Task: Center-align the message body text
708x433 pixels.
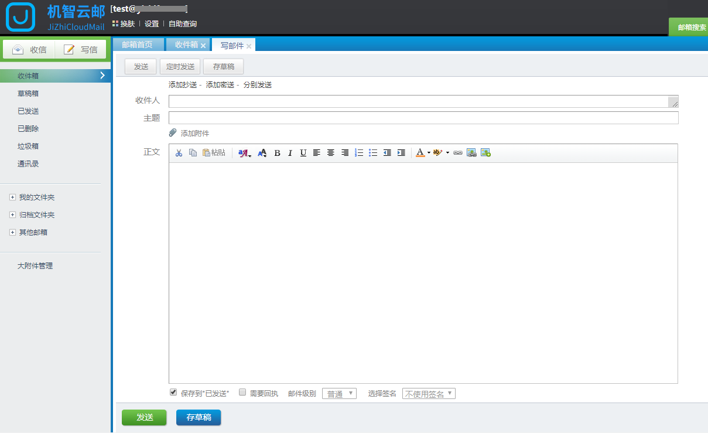Action: point(331,153)
